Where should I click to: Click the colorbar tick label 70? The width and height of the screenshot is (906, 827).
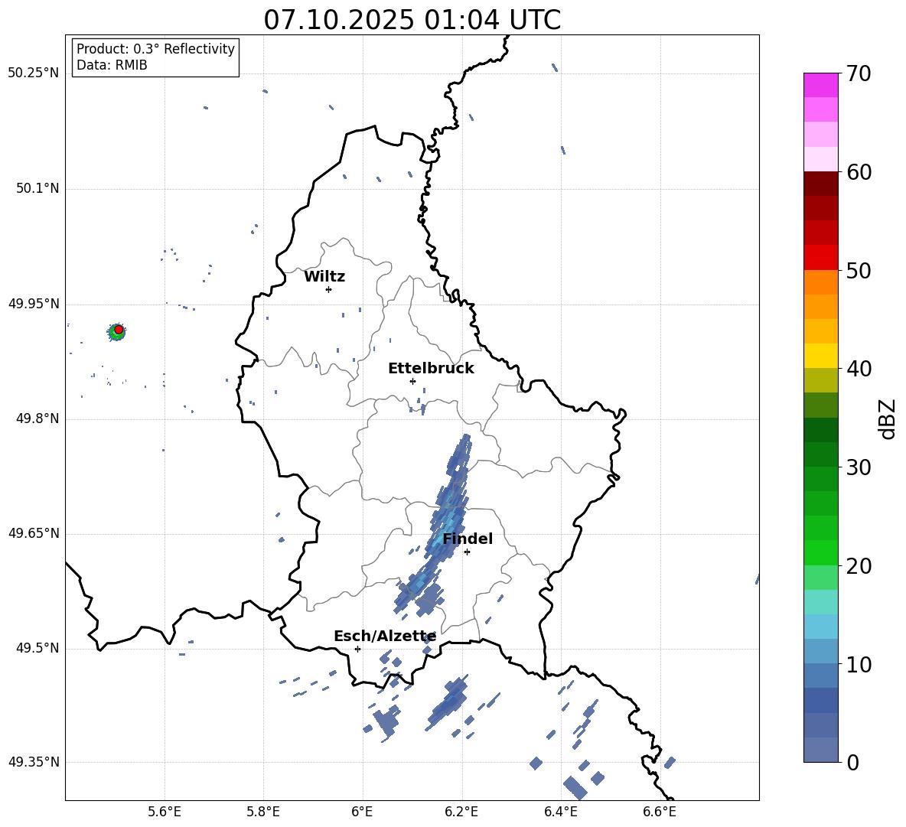859,73
